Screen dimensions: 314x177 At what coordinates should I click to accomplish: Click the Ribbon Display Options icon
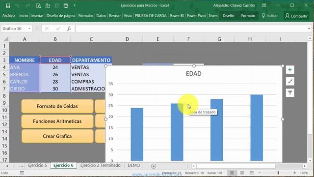click(x=264, y=5)
